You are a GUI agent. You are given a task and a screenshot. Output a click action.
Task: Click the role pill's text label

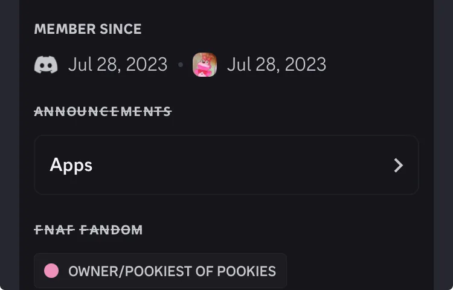point(172,271)
